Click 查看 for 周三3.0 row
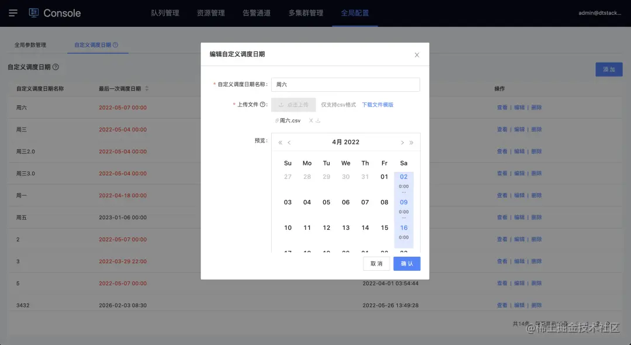 [502, 173]
